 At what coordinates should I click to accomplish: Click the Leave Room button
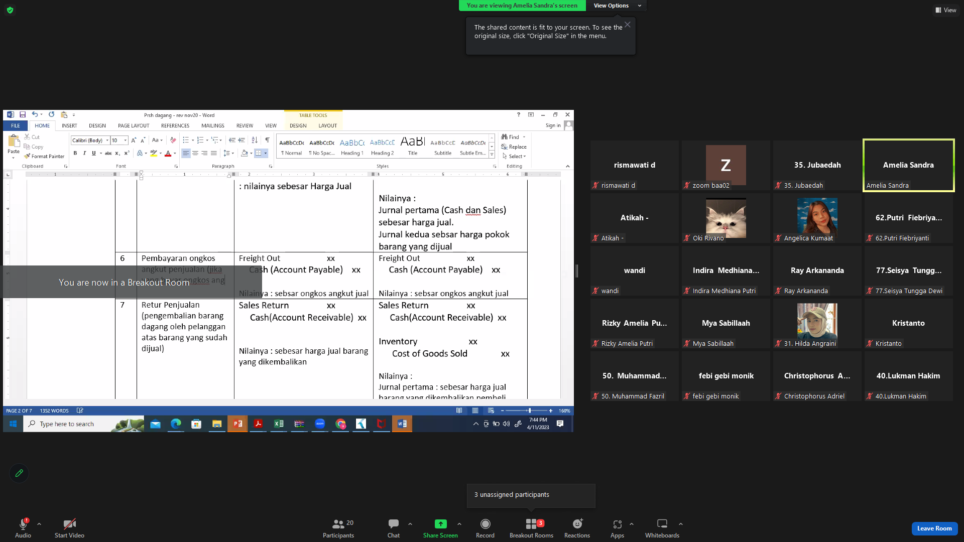pyautogui.click(x=934, y=528)
